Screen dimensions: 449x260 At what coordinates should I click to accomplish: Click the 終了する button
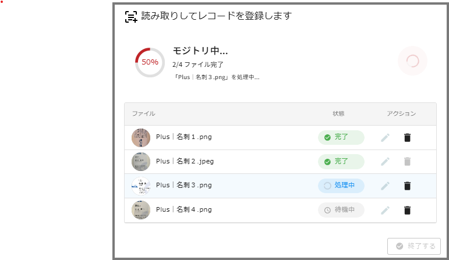[414, 246]
